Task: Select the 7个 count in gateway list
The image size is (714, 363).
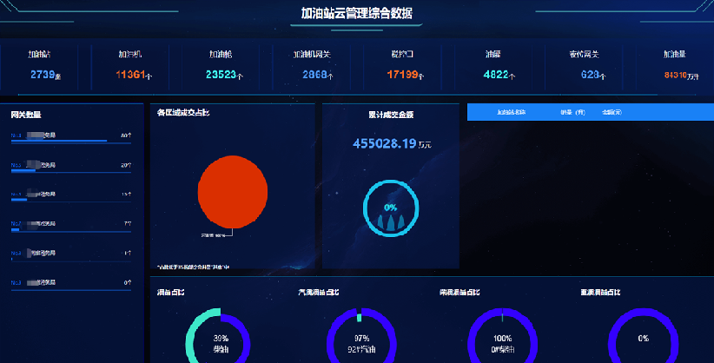Action: click(128, 224)
